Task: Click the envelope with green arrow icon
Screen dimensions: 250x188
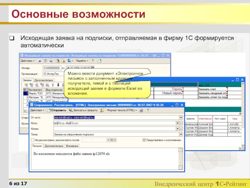Action: tap(99, 61)
